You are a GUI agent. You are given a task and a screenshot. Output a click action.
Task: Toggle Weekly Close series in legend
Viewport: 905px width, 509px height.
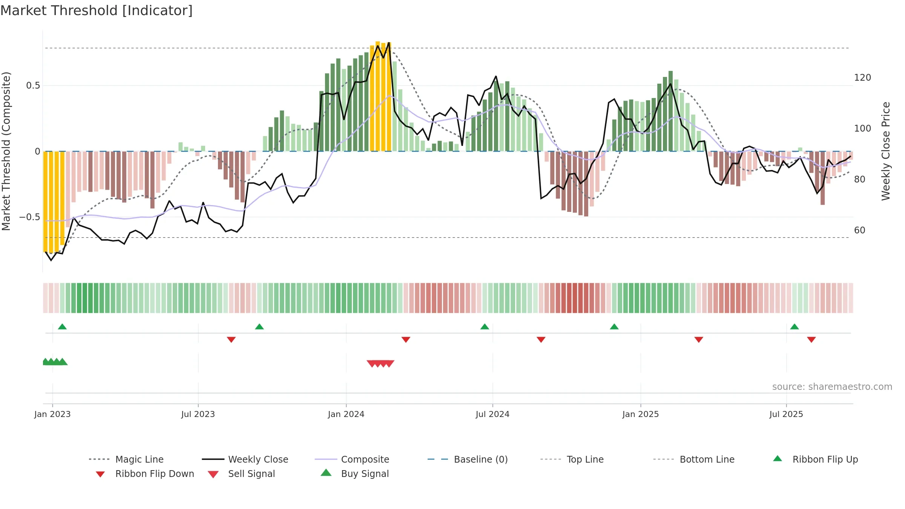(x=245, y=459)
